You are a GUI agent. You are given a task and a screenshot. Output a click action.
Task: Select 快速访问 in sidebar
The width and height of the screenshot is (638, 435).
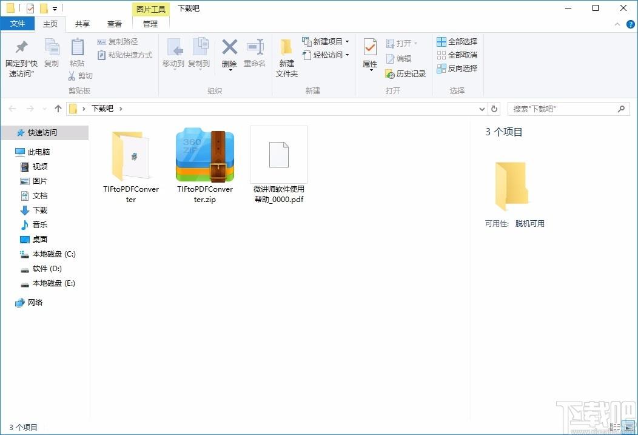(x=45, y=133)
